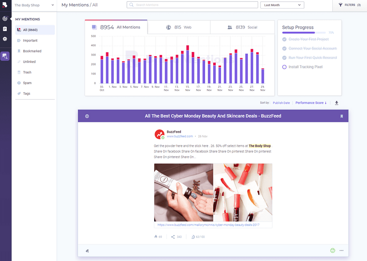Bookmark the BuzzFeed mention via header bookmark icon
The height and width of the screenshot is (261, 367).
click(342, 116)
